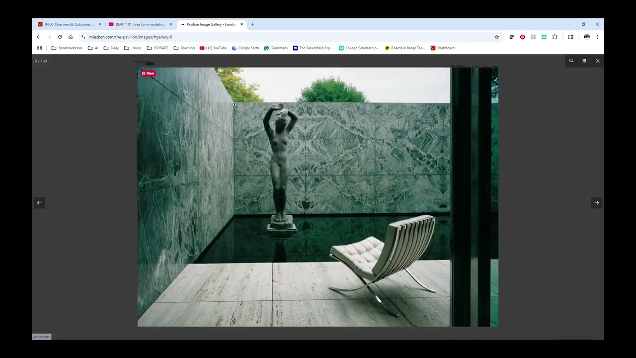
Task: Open the College Scholarship... bookmark
Action: pos(359,48)
